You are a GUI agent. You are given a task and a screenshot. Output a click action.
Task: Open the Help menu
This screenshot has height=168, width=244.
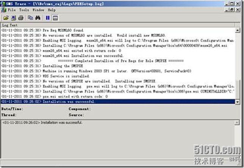pyautogui.click(x=52, y=10)
